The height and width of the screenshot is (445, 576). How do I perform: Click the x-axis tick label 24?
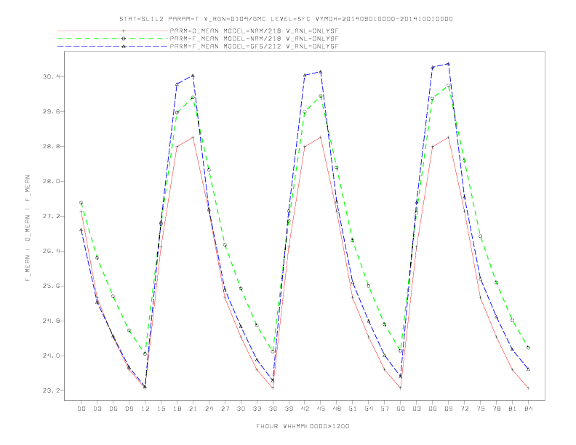tap(209, 409)
